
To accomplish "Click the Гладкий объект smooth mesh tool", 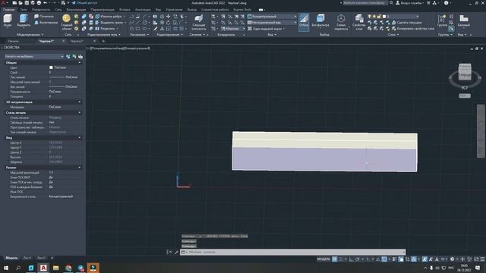I will click(x=66, y=22).
